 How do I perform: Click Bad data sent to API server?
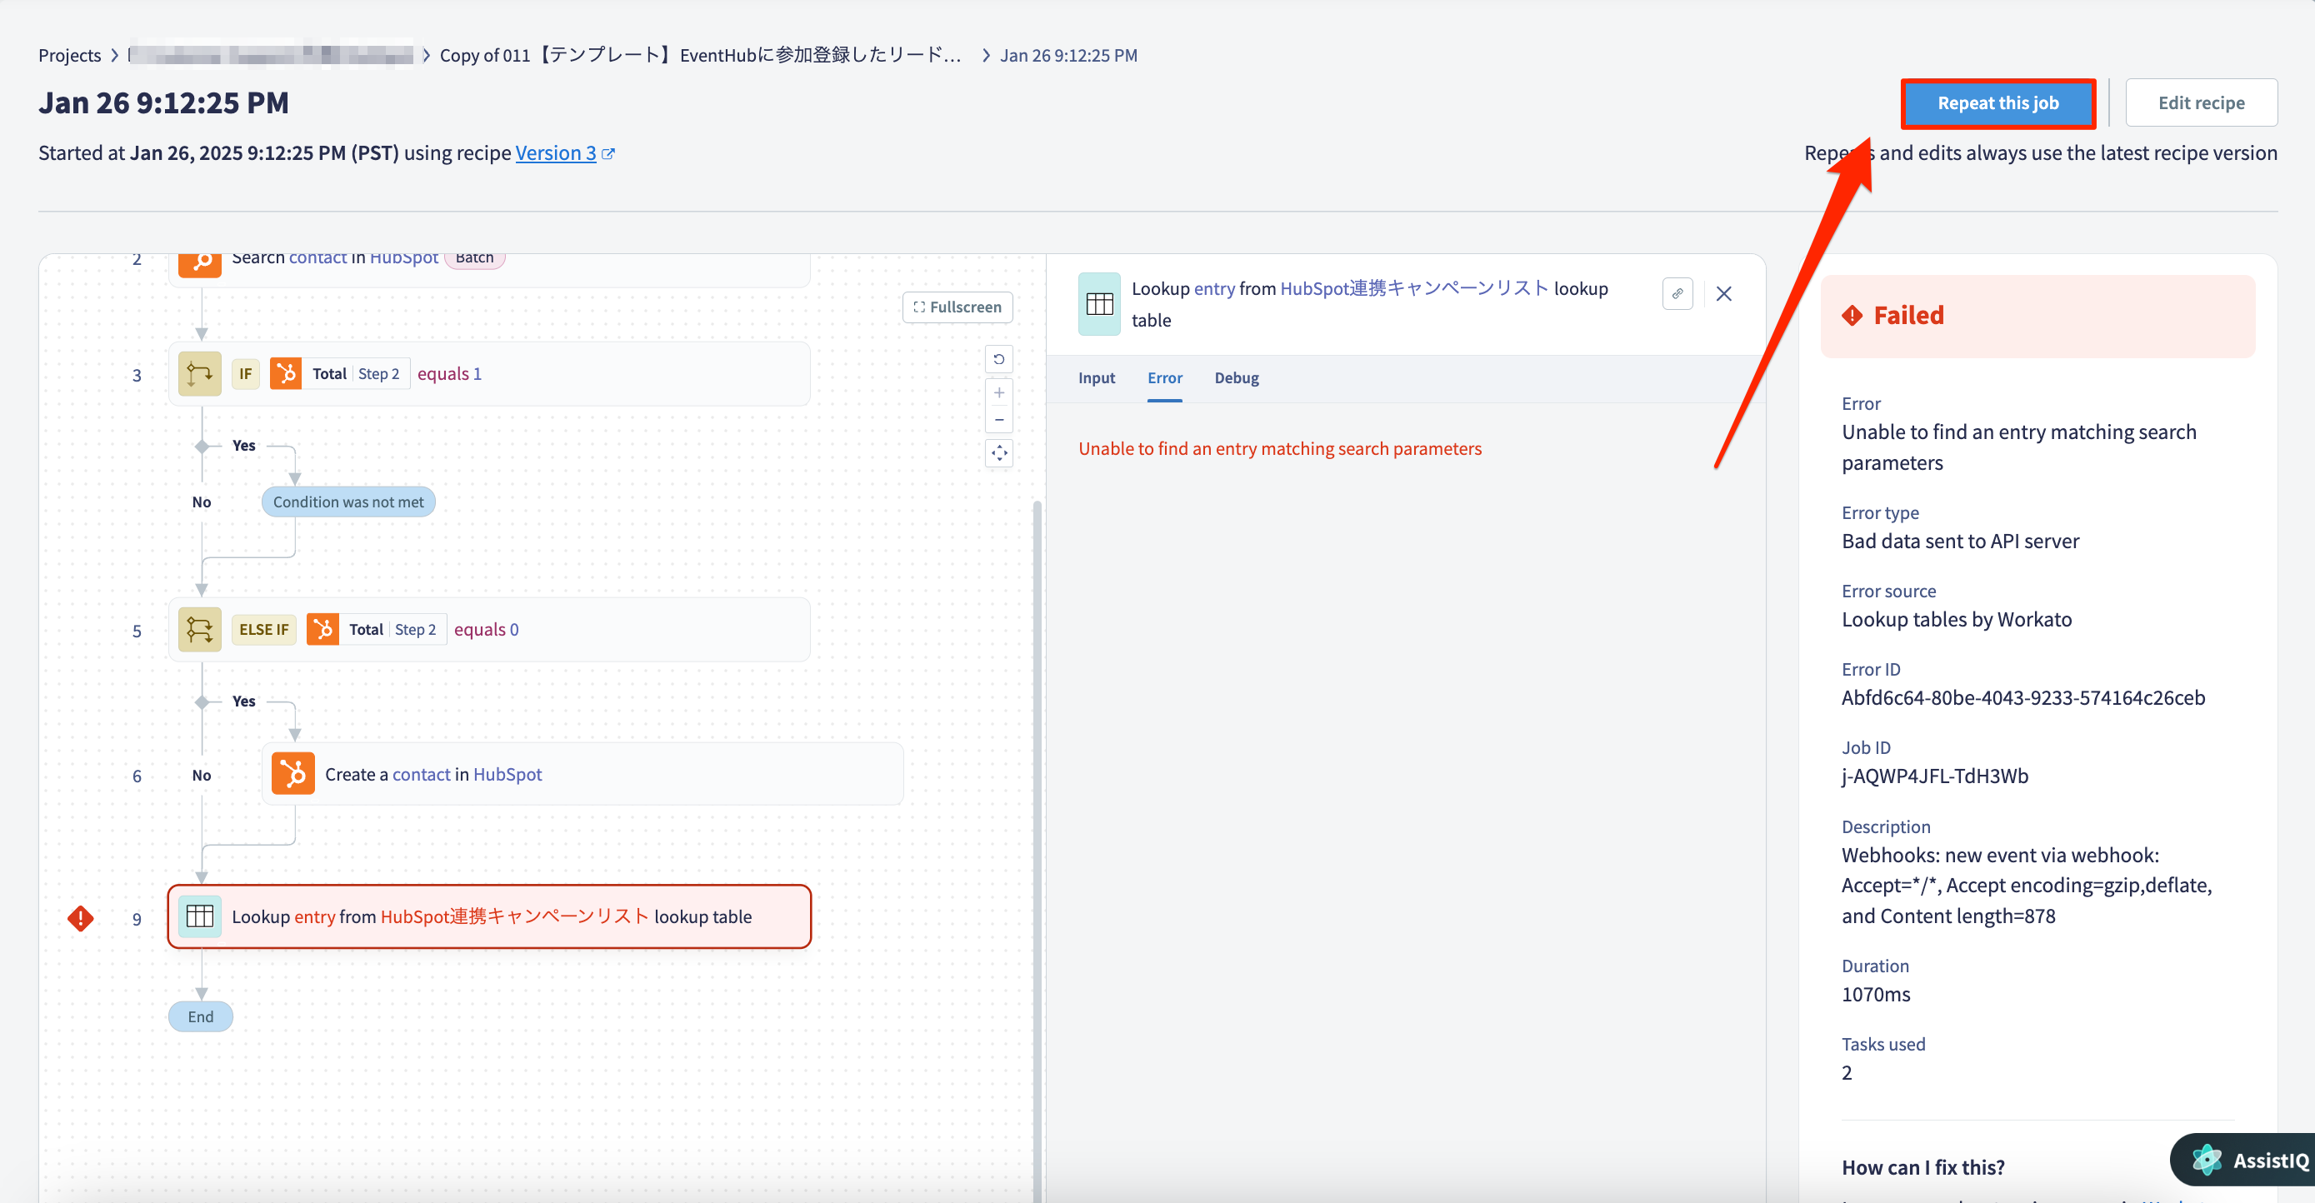[x=1960, y=542]
